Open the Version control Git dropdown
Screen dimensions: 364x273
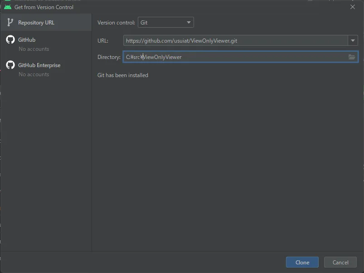coord(165,22)
